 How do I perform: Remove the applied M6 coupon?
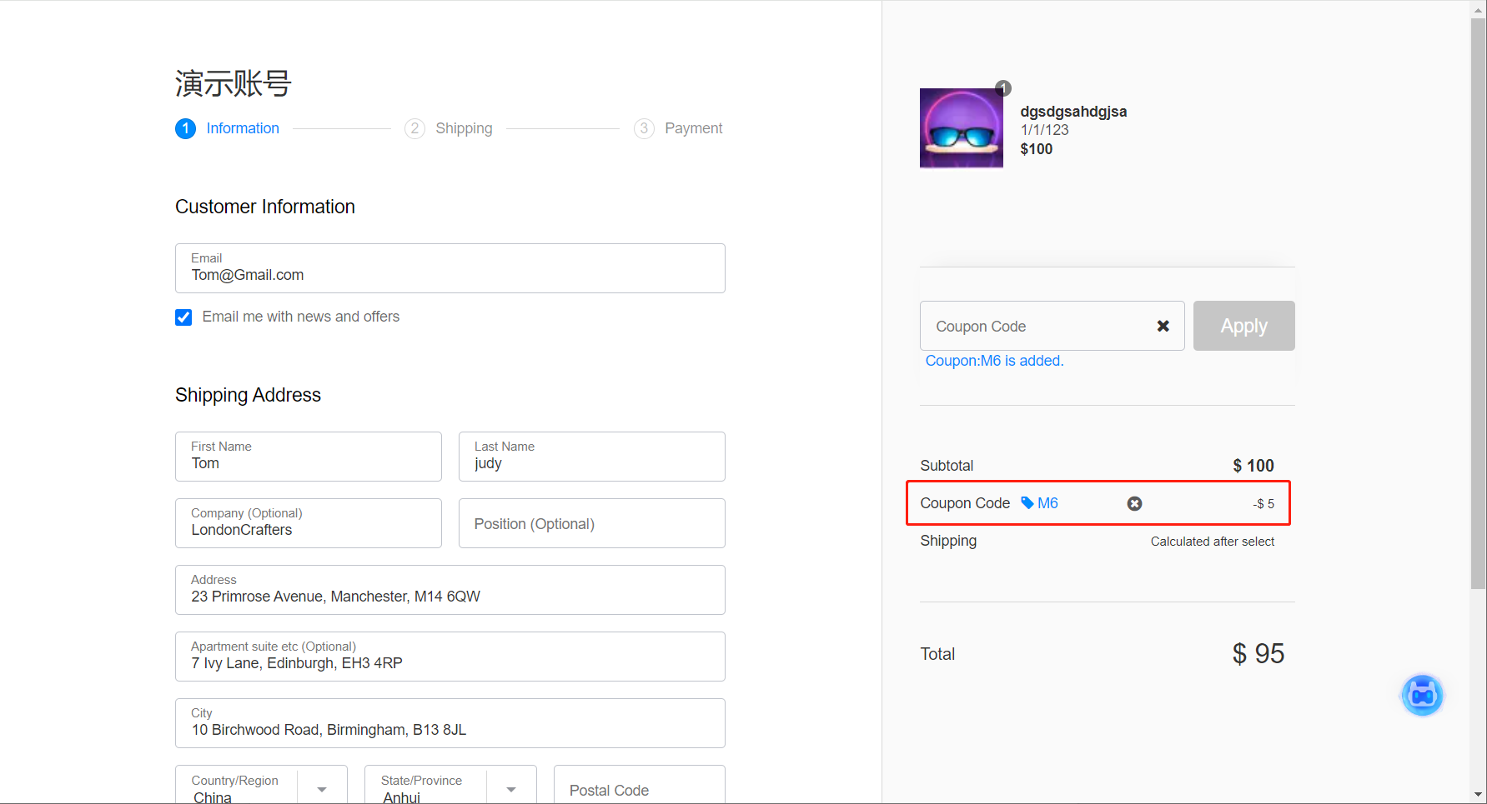tap(1134, 503)
